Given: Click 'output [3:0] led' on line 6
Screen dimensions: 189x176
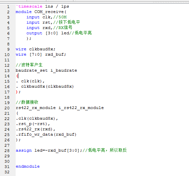Looking at the screenshot, I should click(48, 33).
